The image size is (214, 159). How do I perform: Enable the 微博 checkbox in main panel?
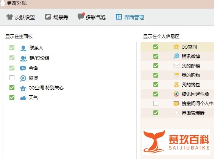12,78
